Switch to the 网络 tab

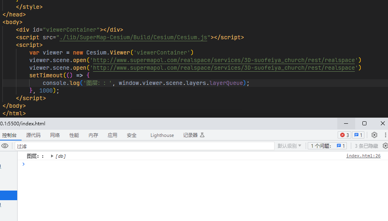[x=55, y=135]
